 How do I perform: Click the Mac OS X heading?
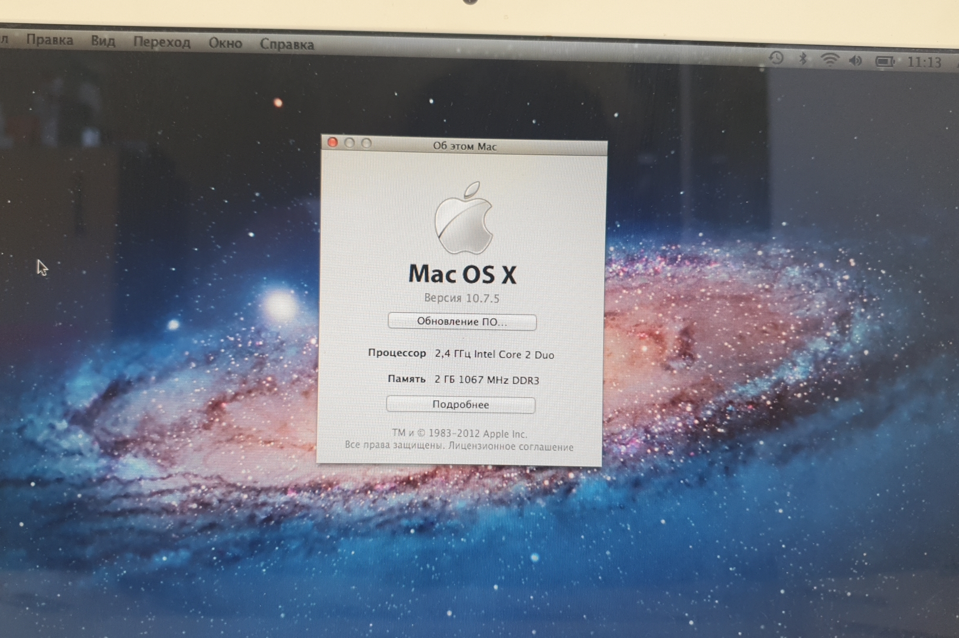[462, 275]
